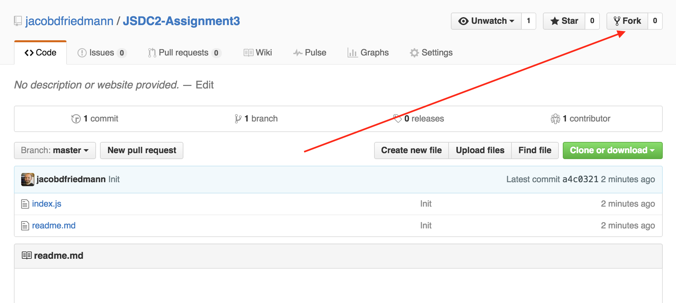Click the index.js file icon
The width and height of the screenshot is (676, 303).
pos(25,204)
